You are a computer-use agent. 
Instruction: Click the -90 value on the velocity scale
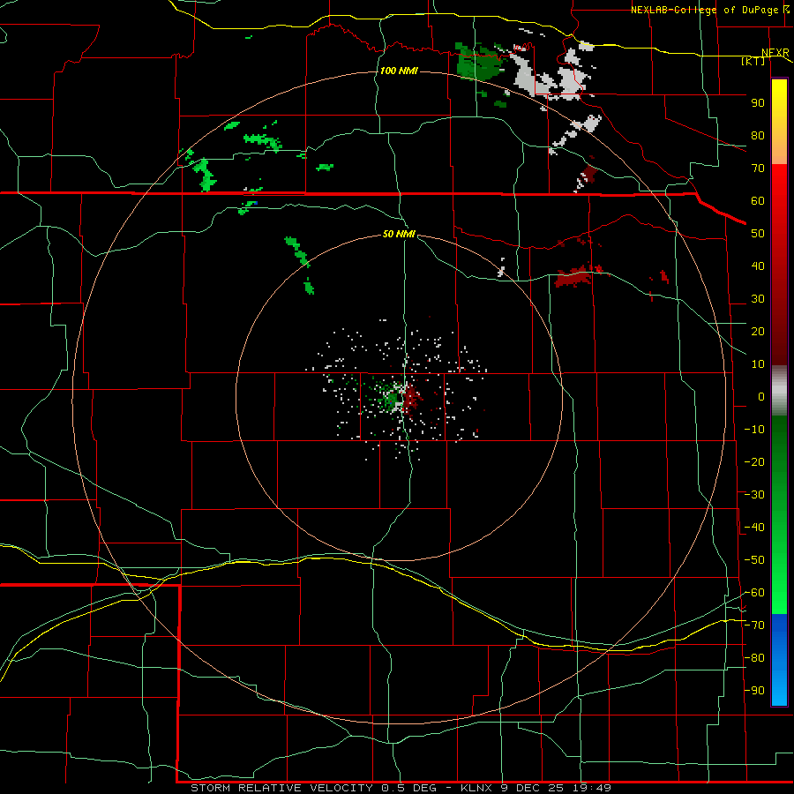[x=754, y=691]
